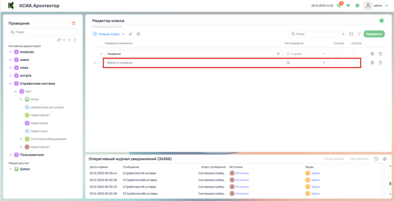Click the pencil icon next to Новый класс
394x201 pixels.
coord(131,34)
